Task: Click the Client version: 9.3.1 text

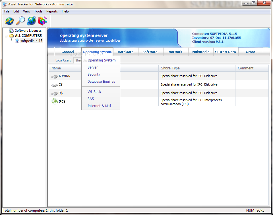Action: point(208,42)
